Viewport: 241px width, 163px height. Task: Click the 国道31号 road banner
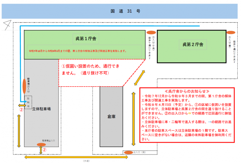121,11
